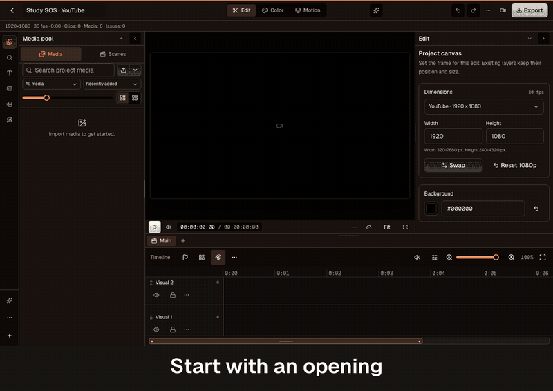Collapse the Edit panel with the right arrow
Viewport: 553px width, 391px height.
543,39
